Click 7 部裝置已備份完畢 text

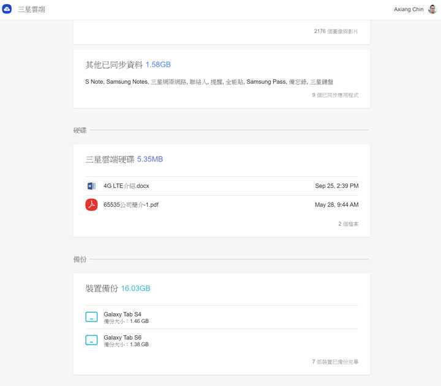click(x=335, y=362)
